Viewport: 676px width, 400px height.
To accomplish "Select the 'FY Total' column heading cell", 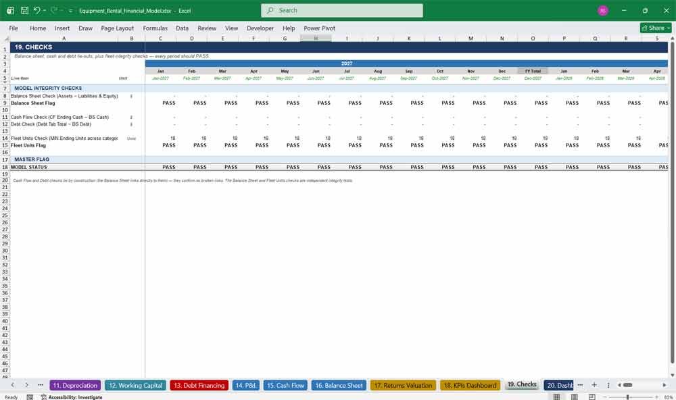I will point(533,71).
